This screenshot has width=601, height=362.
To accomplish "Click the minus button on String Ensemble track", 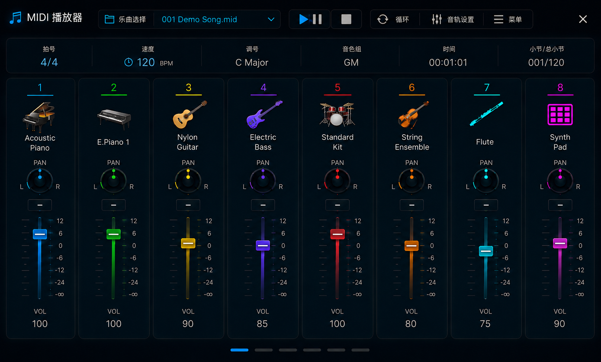I will 412,205.
